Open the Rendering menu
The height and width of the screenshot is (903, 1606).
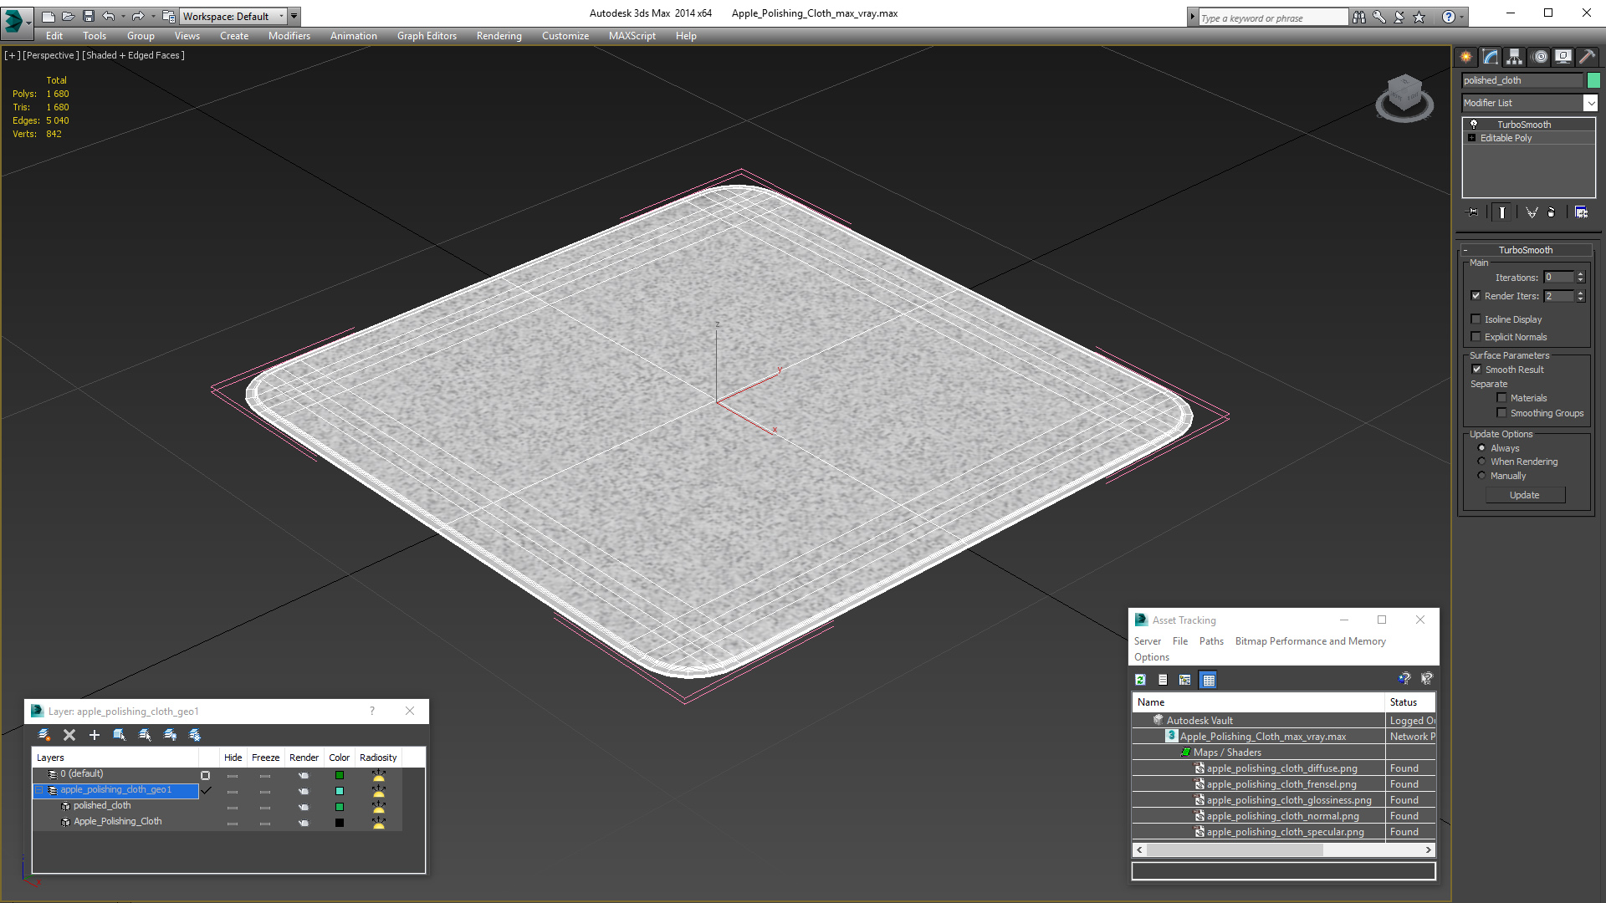[499, 36]
